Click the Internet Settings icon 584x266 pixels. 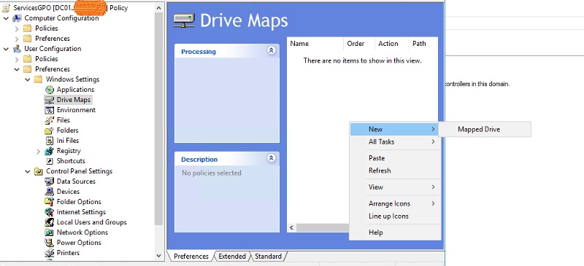[x=50, y=212]
